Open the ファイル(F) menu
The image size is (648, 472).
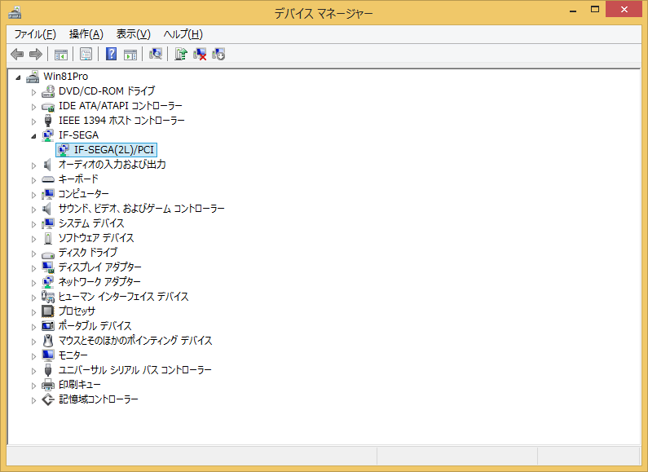35,33
